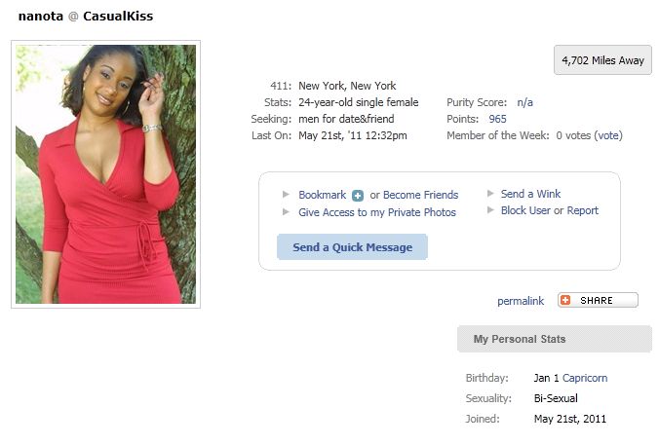
Task: Click the arrow bullet before Send a Wink
Action: pos(490,193)
